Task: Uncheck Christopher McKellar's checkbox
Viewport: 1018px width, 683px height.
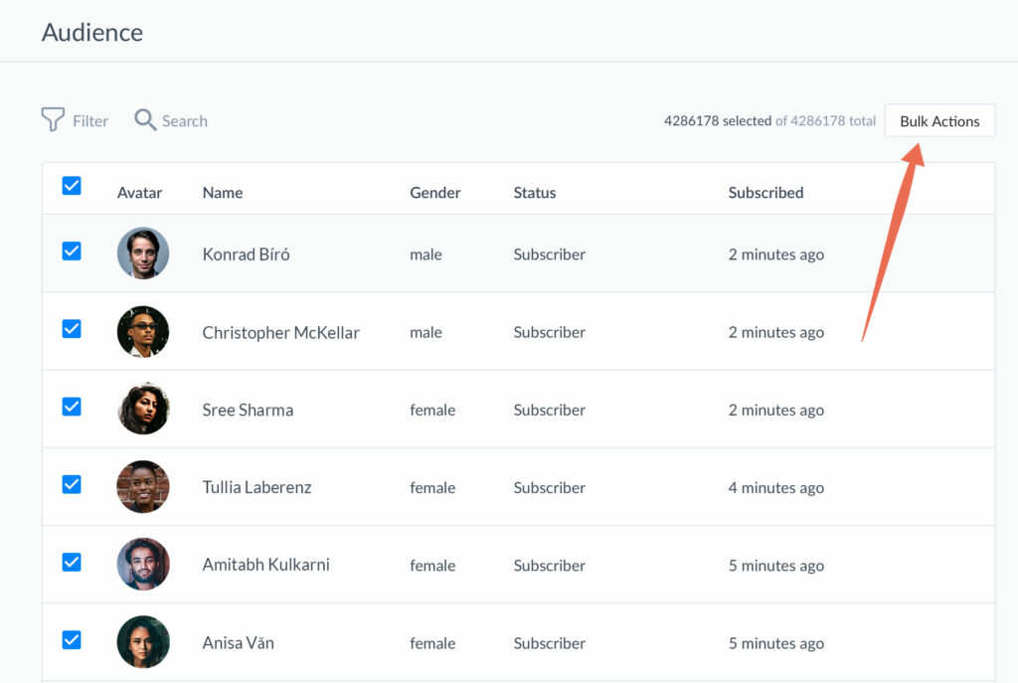Action: coord(72,329)
